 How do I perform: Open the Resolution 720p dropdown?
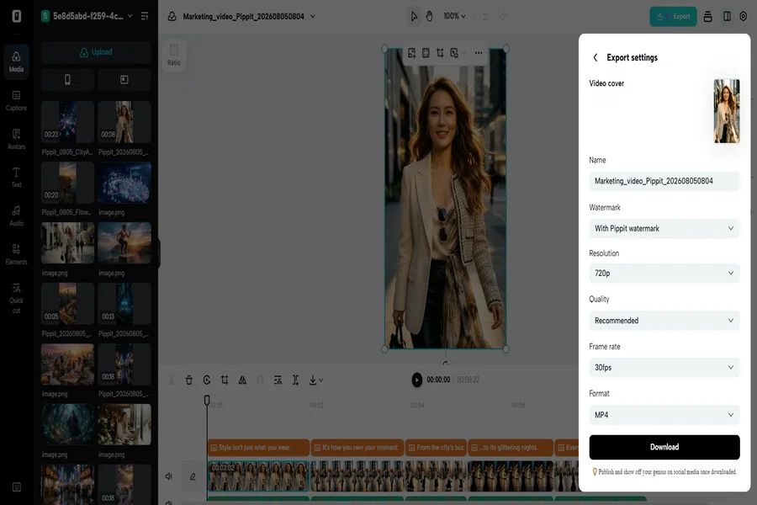point(664,273)
